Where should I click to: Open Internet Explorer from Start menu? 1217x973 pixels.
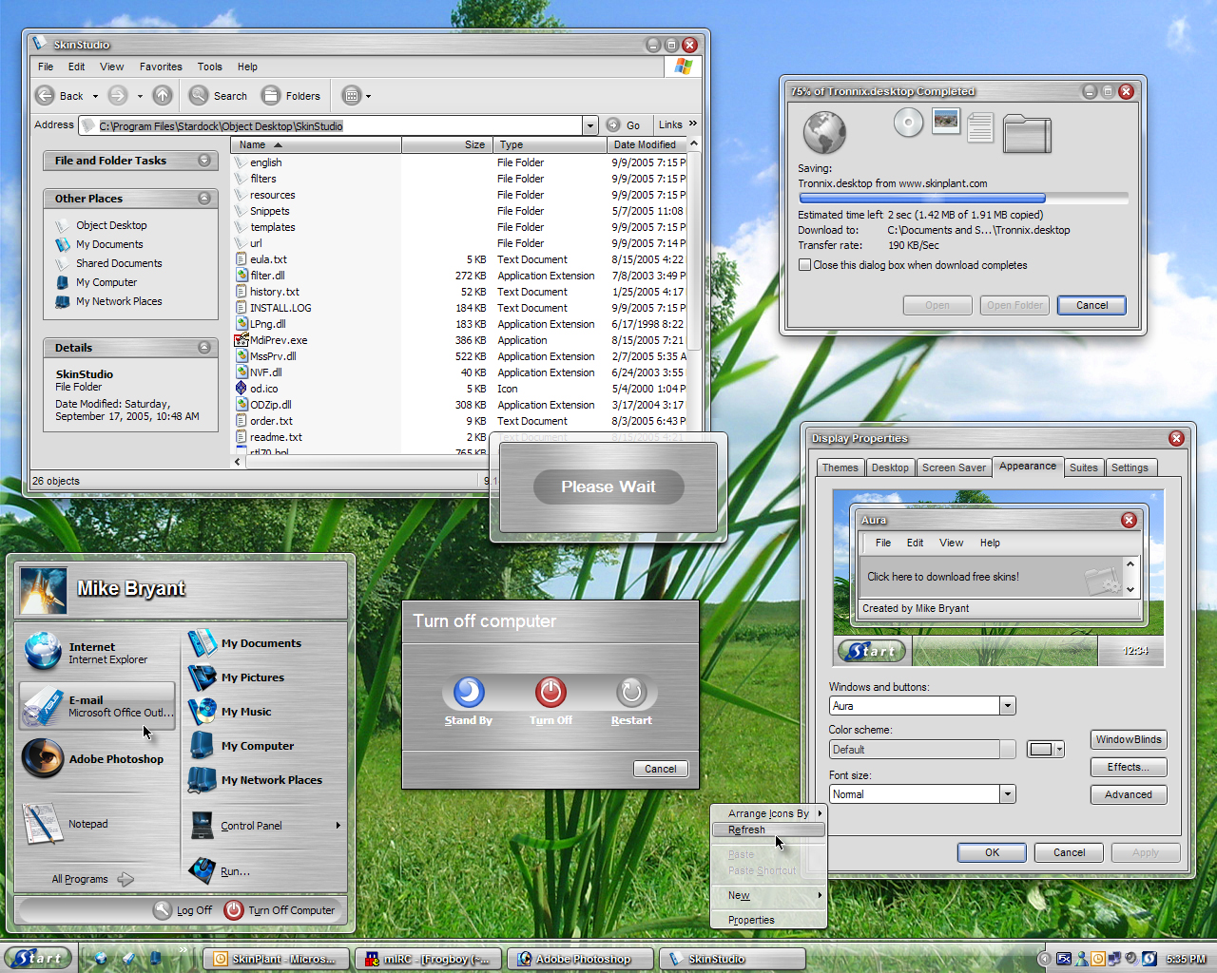coord(98,652)
